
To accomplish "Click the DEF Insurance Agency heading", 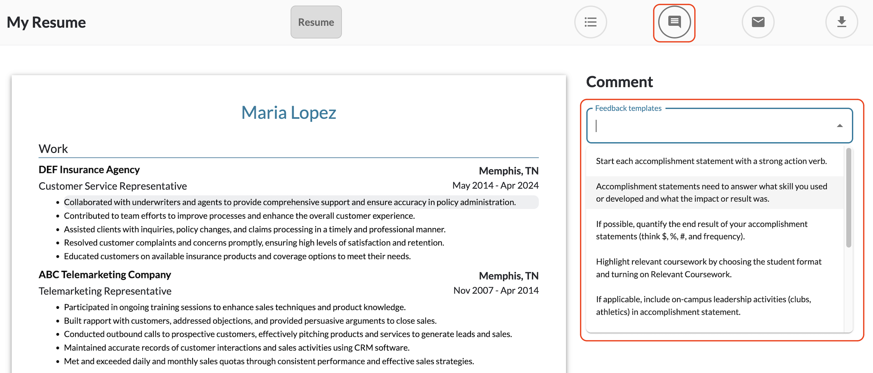I will (89, 170).
